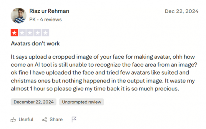Image resolution: width=206 pixels, height=129 pixels.
Task: Open Riaz ur Rehman's profile picture
Action: coord(19,16)
